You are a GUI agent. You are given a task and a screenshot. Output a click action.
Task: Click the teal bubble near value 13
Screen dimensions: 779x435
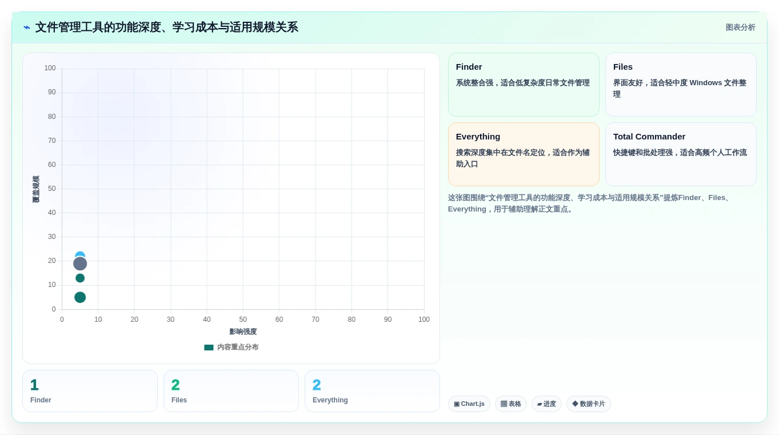(x=80, y=278)
